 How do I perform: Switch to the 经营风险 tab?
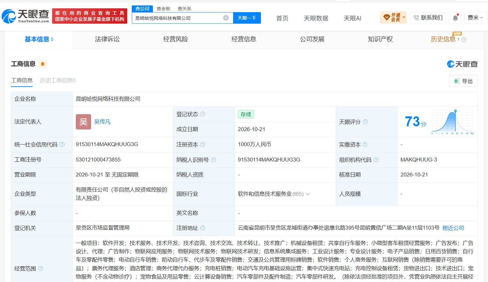click(x=176, y=39)
